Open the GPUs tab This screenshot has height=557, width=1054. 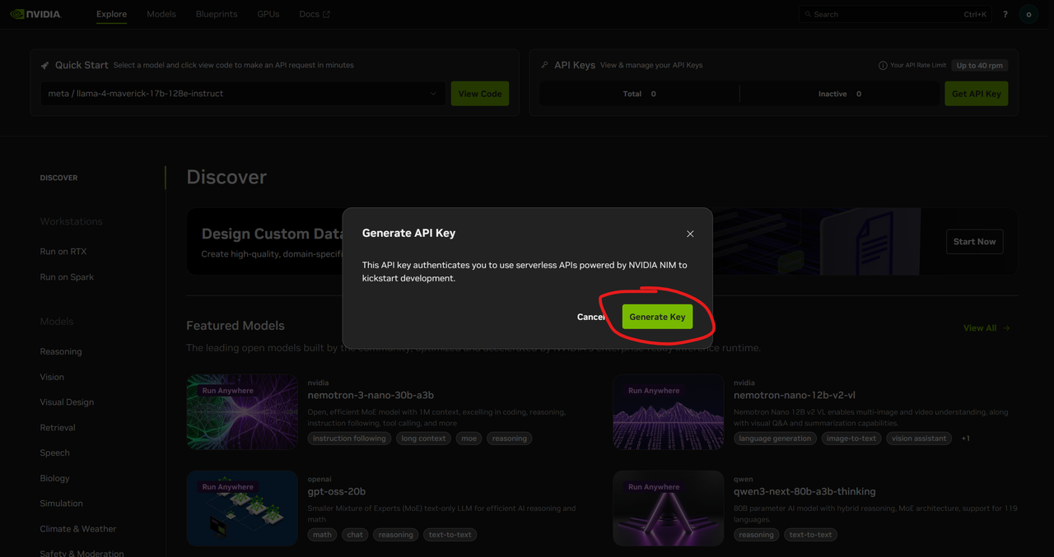pos(268,14)
